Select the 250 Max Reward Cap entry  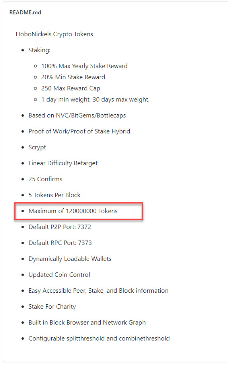[x=71, y=88]
